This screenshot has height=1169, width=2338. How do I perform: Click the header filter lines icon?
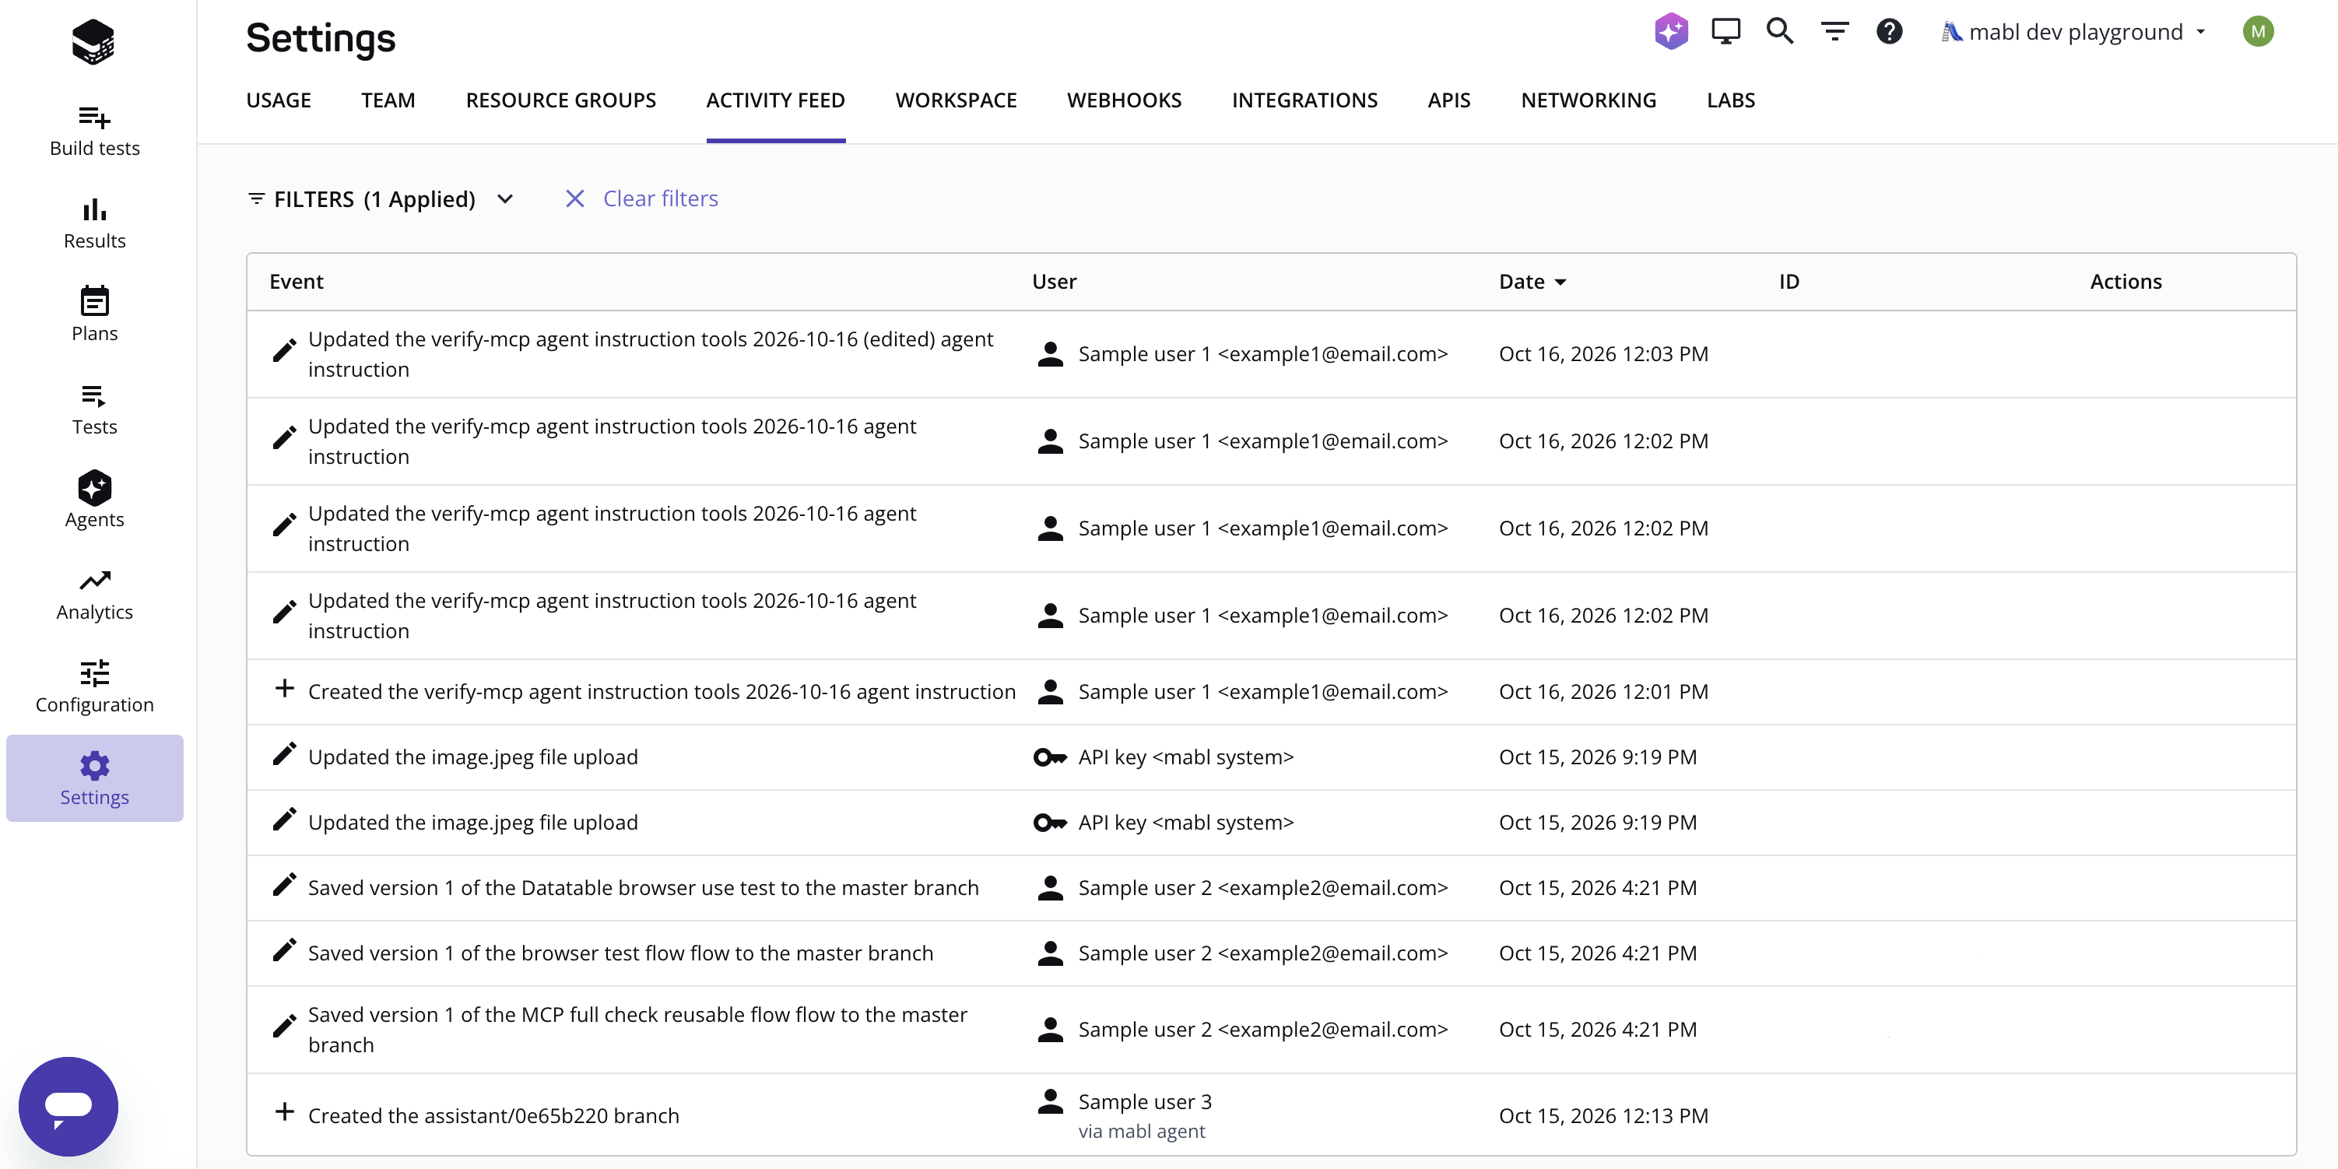[1834, 32]
